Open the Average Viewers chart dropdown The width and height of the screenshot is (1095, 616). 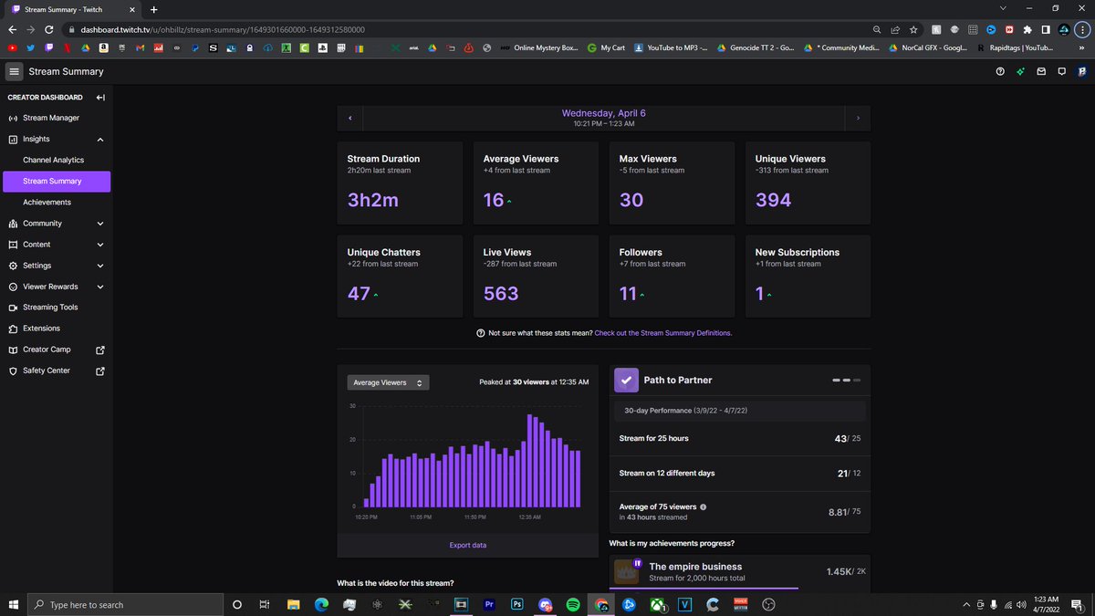point(388,382)
